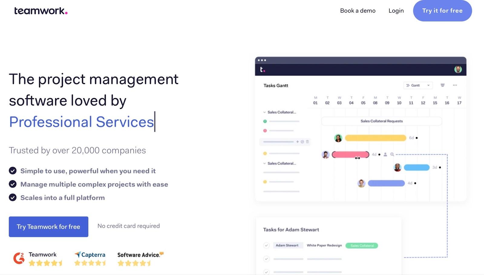Click the Try it for free button
This screenshot has width=484, height=275.
(442, 11)
